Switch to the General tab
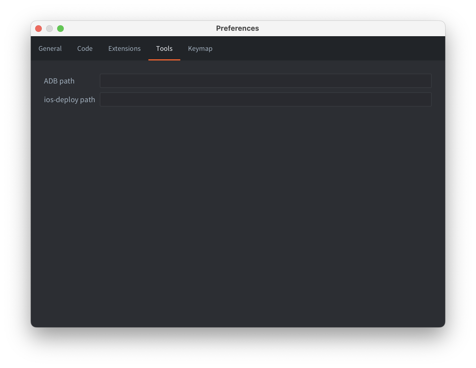Viewport: 476px width, 368px height. pyautogui.click(x=50, y=49)
